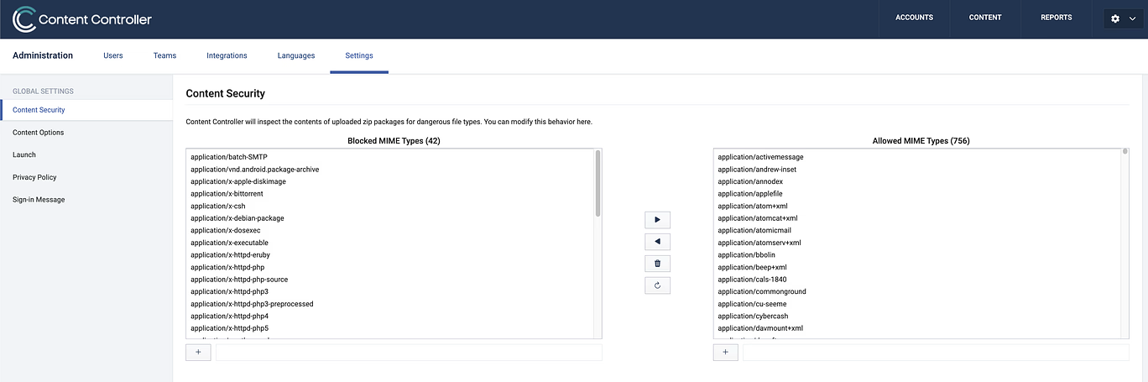Open the CONTENT section
Screen dimensions: 1148x382
click(985, 18)
